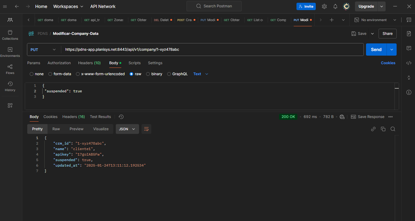
Task: Switch to the Headers (10) request tab
Action: click(89, 63)
